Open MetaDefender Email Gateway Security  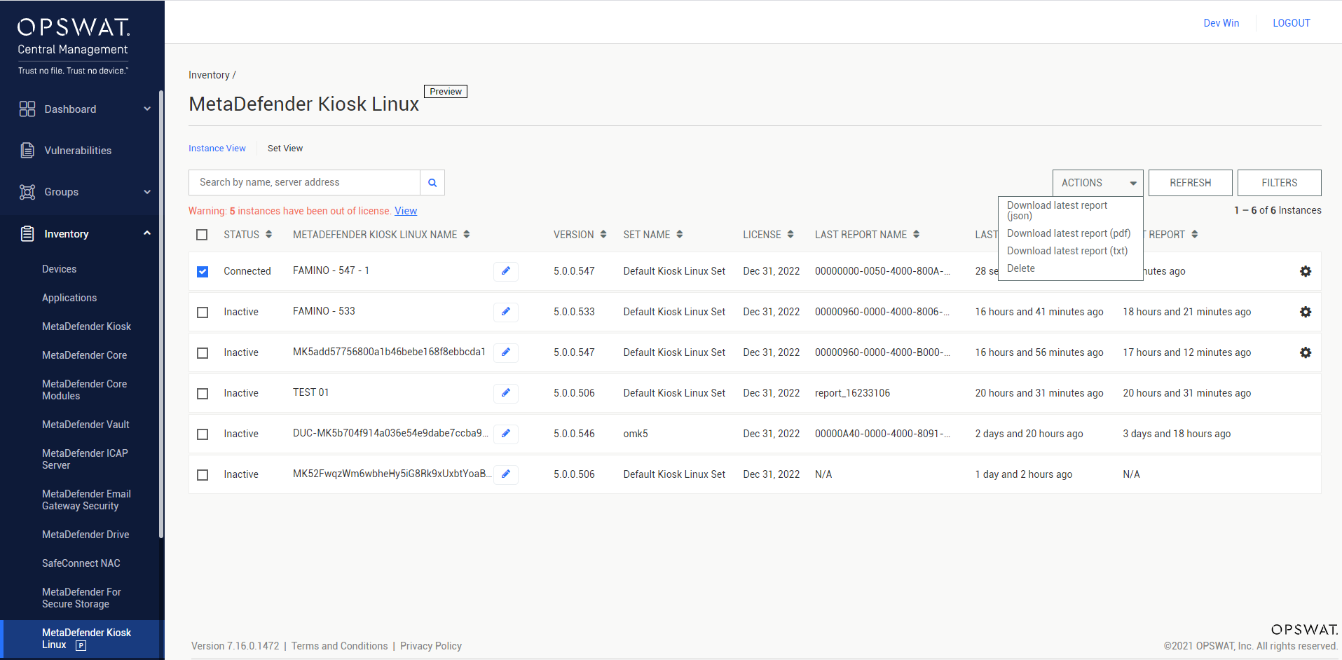tap(86, 500)
